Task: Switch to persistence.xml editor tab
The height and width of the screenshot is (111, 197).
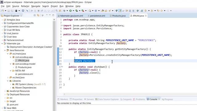Action: (x=96, y=16)
